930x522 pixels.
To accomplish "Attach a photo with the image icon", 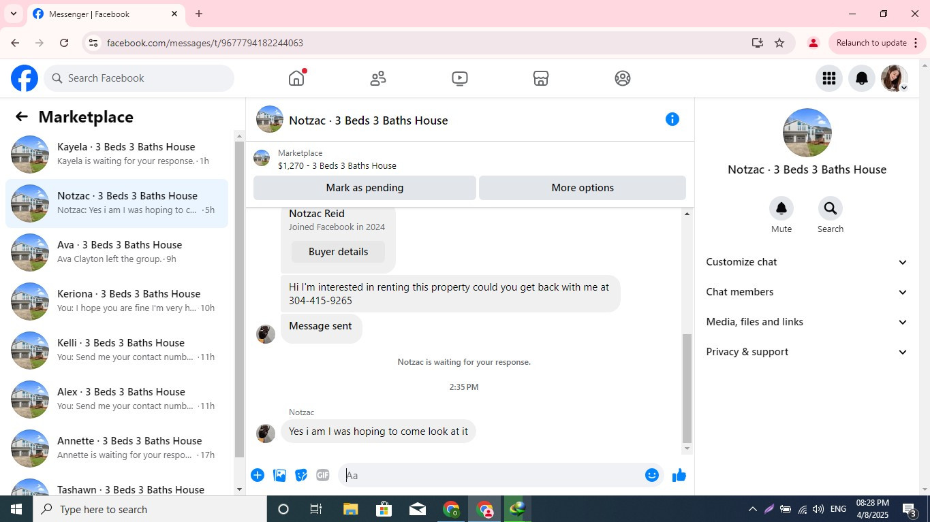I will click(279, 475).
